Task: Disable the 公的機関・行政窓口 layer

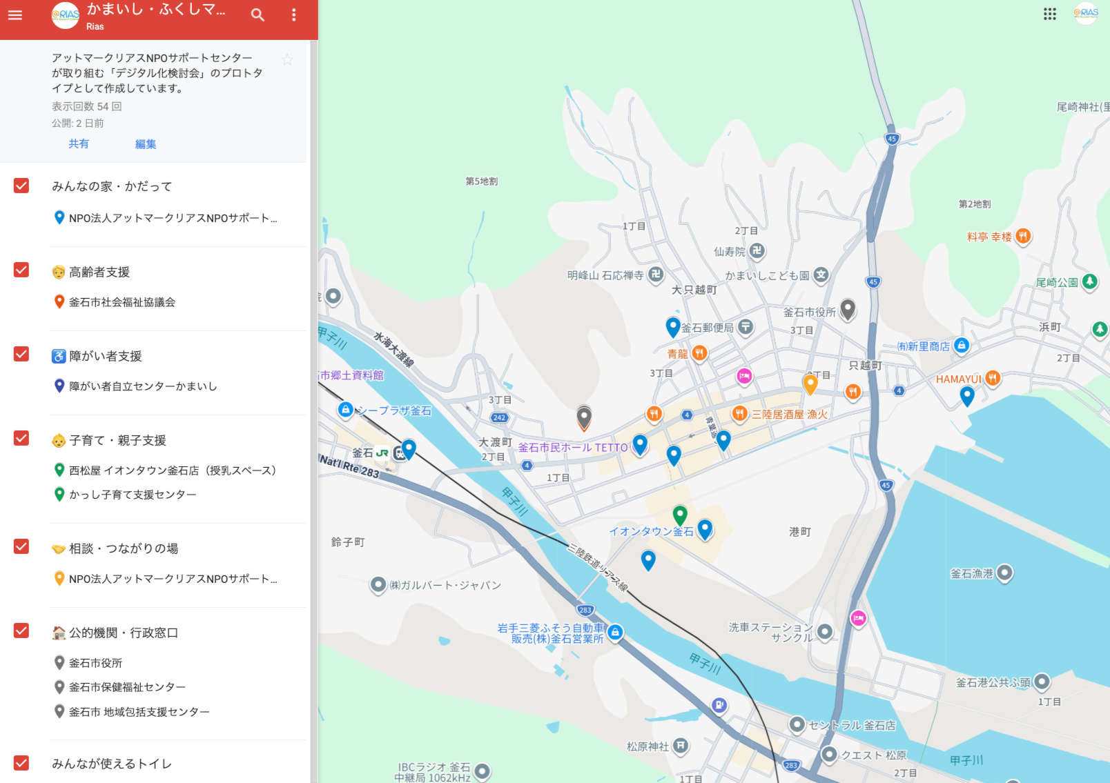Action: (x=21, y=631)
